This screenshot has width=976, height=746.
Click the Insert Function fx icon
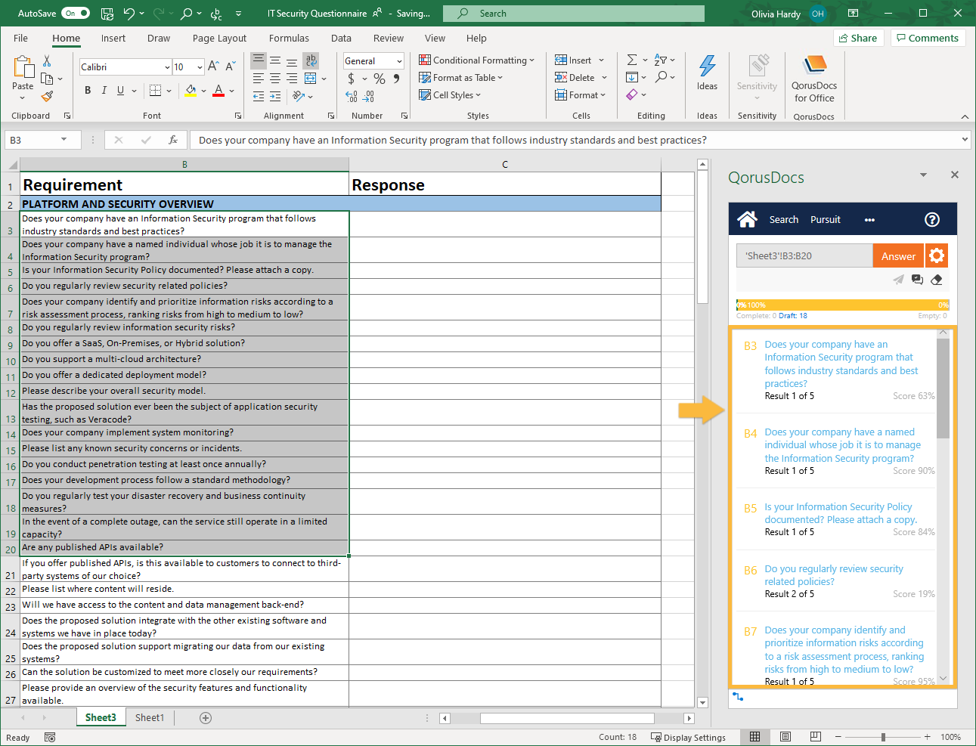(173, 140)
